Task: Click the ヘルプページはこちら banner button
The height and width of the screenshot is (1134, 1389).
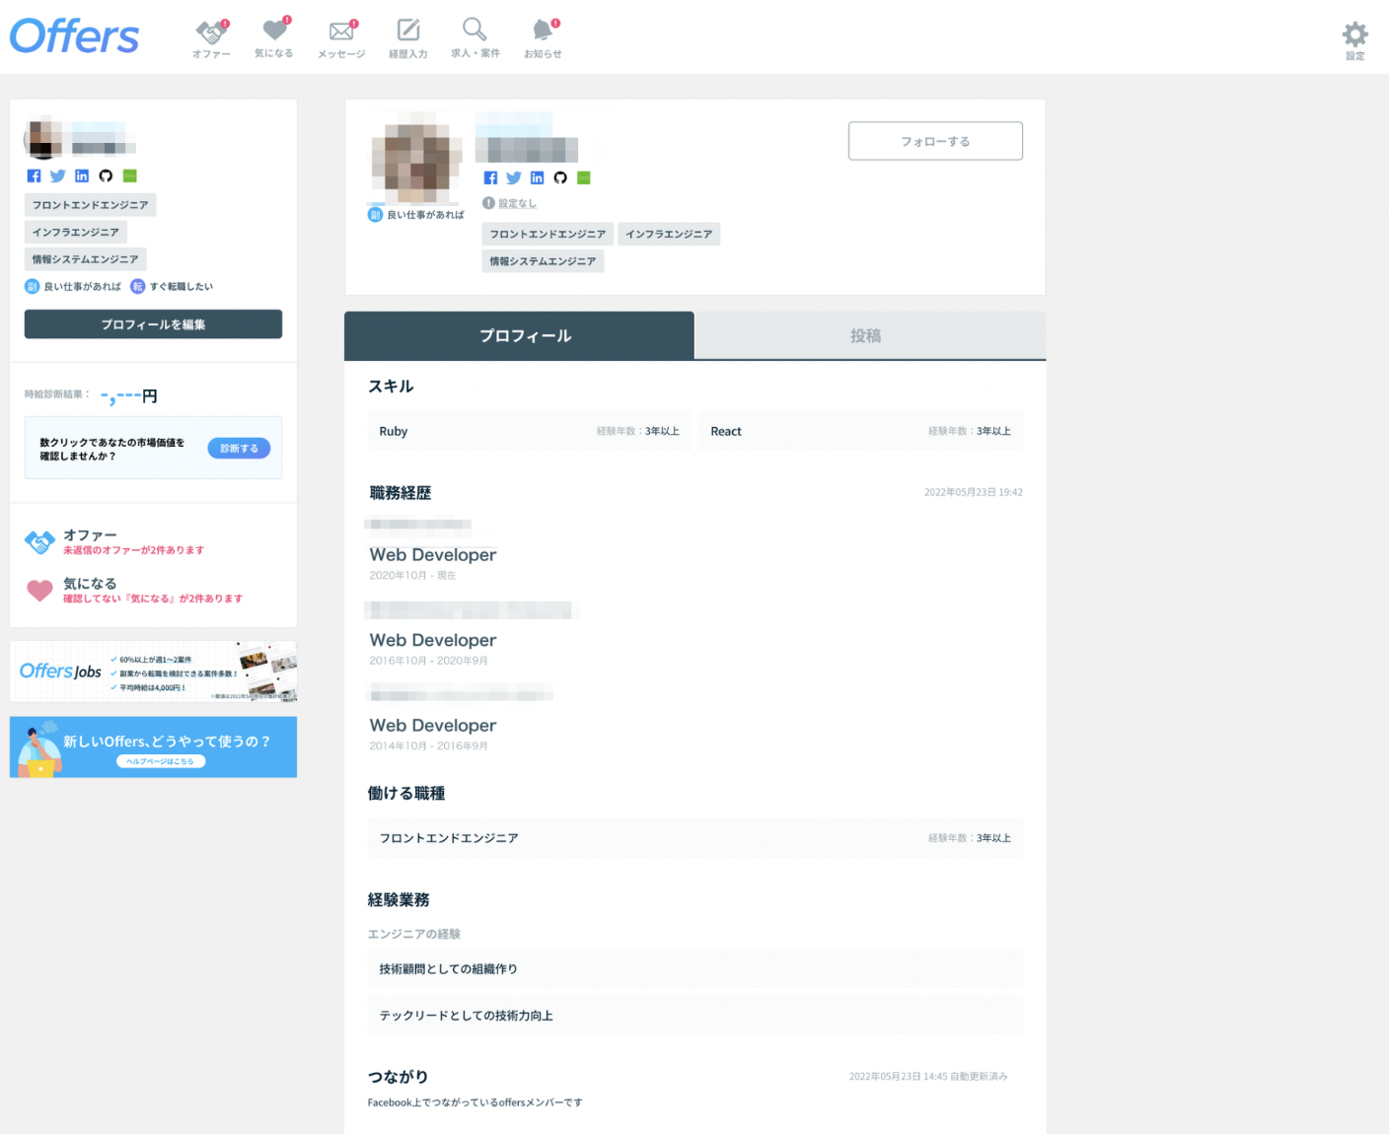Action: pos(161,761)
